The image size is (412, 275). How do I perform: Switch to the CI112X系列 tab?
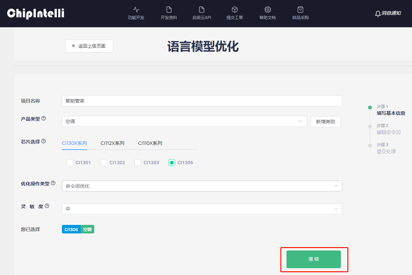[112, 143]
